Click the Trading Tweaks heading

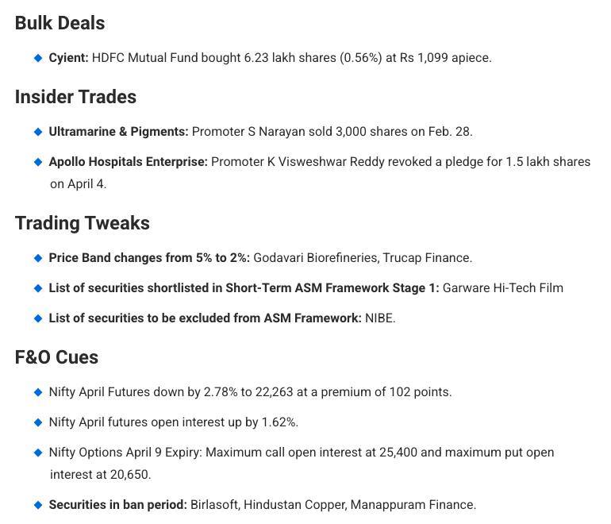click(83, 223)
